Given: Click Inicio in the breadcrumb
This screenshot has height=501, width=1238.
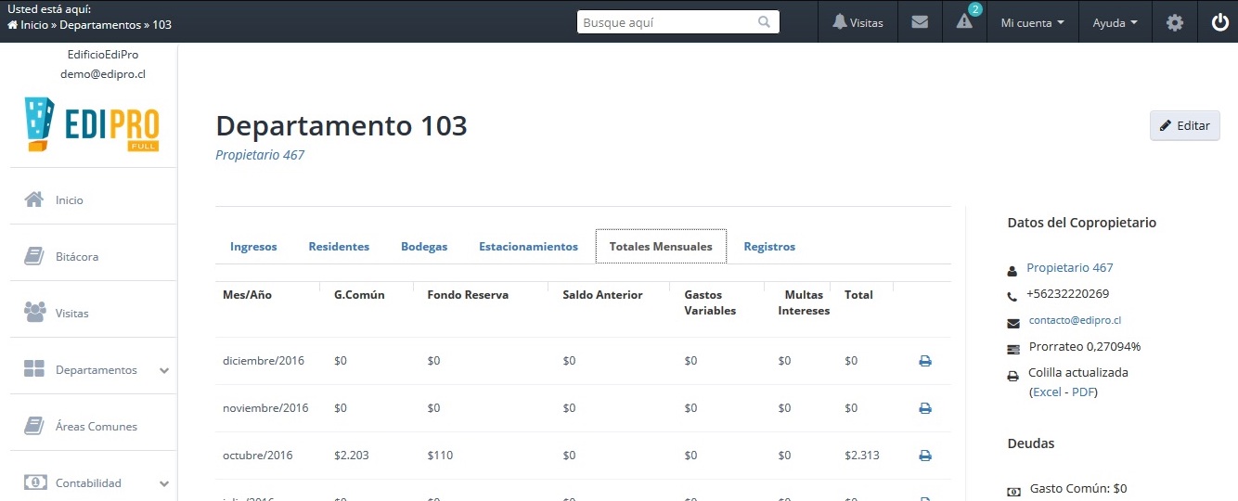Looking at the screenshot, I should [34, 25].
